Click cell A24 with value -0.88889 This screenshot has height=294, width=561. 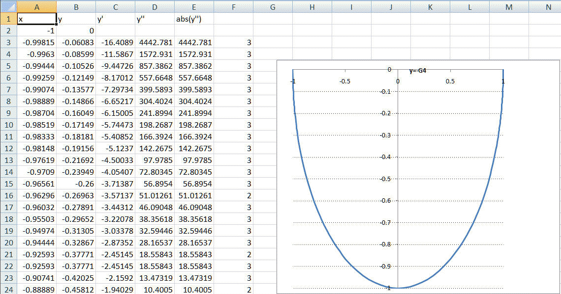36,290
